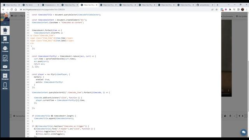This screenshot has height=140, width=249.
Task: Click the page vertical scrollbar thumb
Action: (248, 86)
